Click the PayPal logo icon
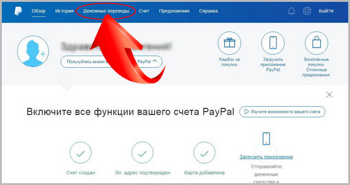 coord(18,11)
